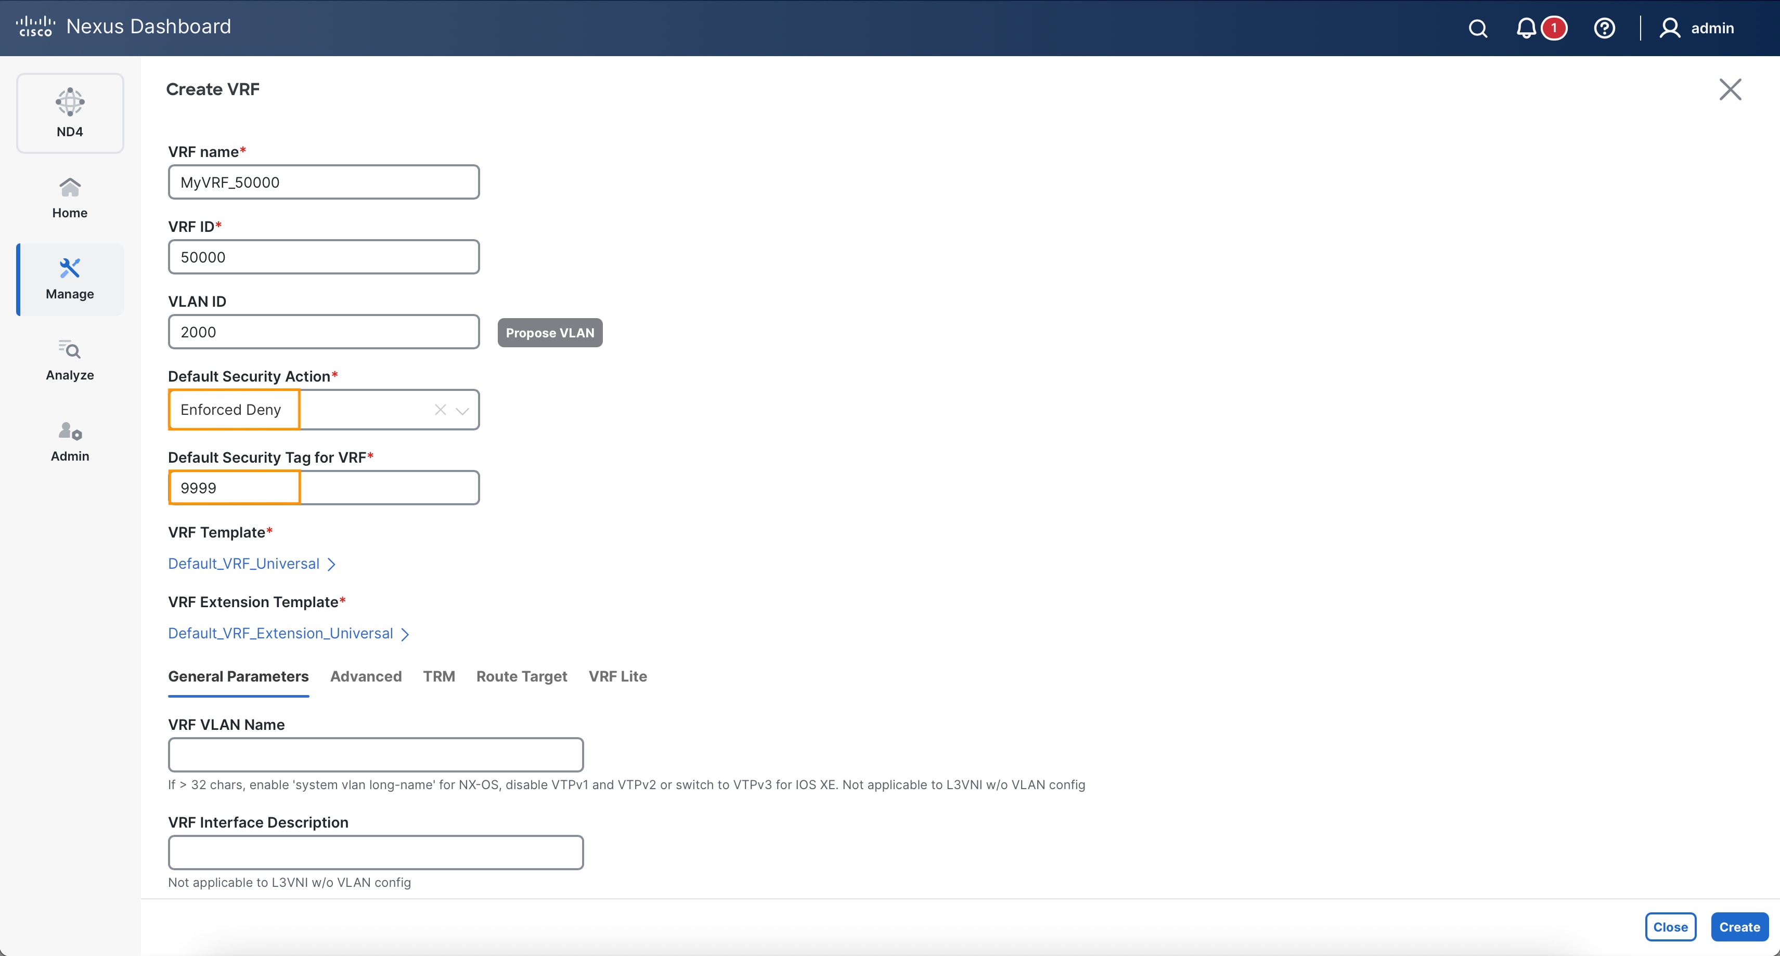
Task: Focus the VRF name input field
Action: pyautogui.click(x=324, y=181)
